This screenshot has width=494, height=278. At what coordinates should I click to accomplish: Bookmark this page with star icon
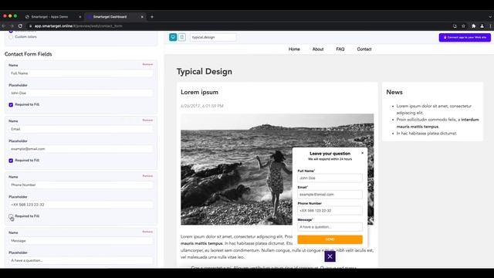[x=463, y=26]
